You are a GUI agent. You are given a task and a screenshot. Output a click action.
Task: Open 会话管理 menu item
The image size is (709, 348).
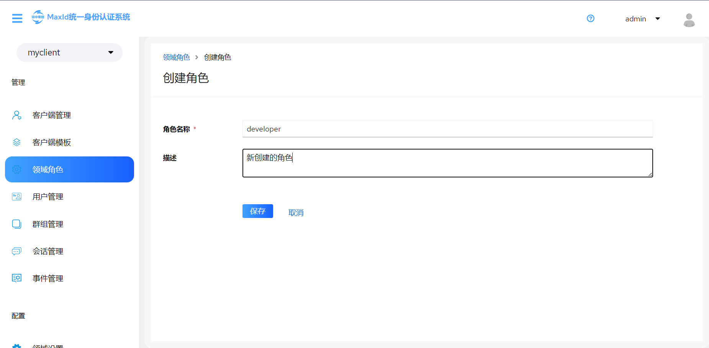click(69, 251)
